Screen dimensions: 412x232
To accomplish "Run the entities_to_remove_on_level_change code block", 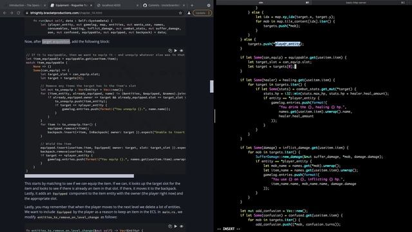I will pyautogui.click(x=176, y=226).
